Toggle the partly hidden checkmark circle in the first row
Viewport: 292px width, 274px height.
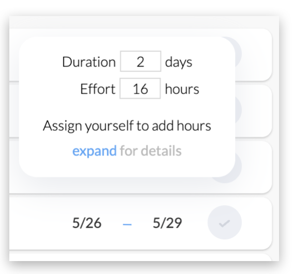click(x=239, y=53)
